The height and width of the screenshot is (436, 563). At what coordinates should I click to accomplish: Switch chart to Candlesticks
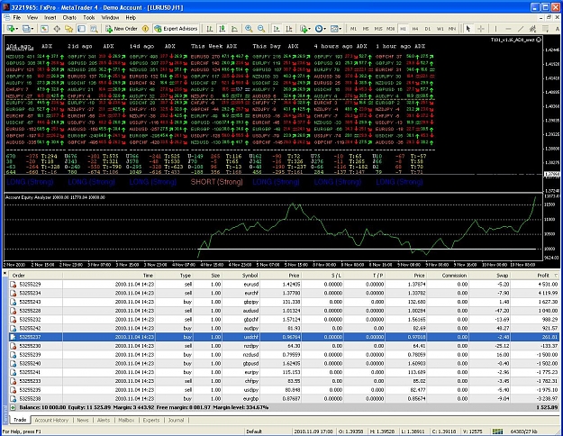click(222, 29)
